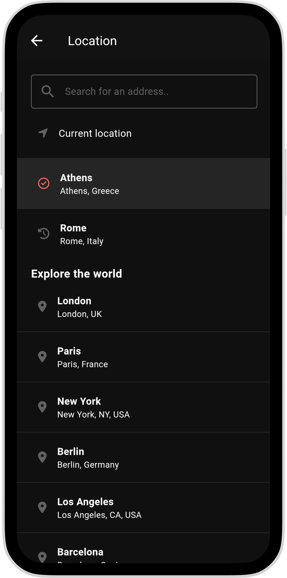This screenshot has height=578, width=287.
Task: Click the map pin next to Los Angeles
Action: point(42,507)
